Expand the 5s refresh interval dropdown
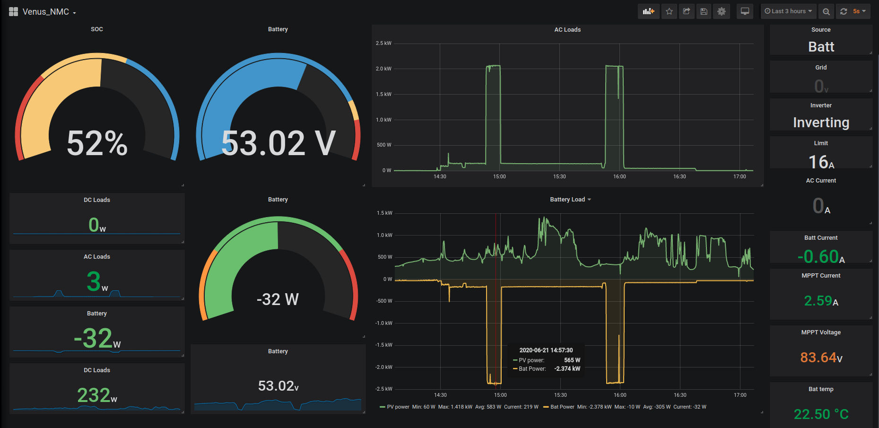The height and width of the screenshot is (428, 879). click(x=860, y=11)
